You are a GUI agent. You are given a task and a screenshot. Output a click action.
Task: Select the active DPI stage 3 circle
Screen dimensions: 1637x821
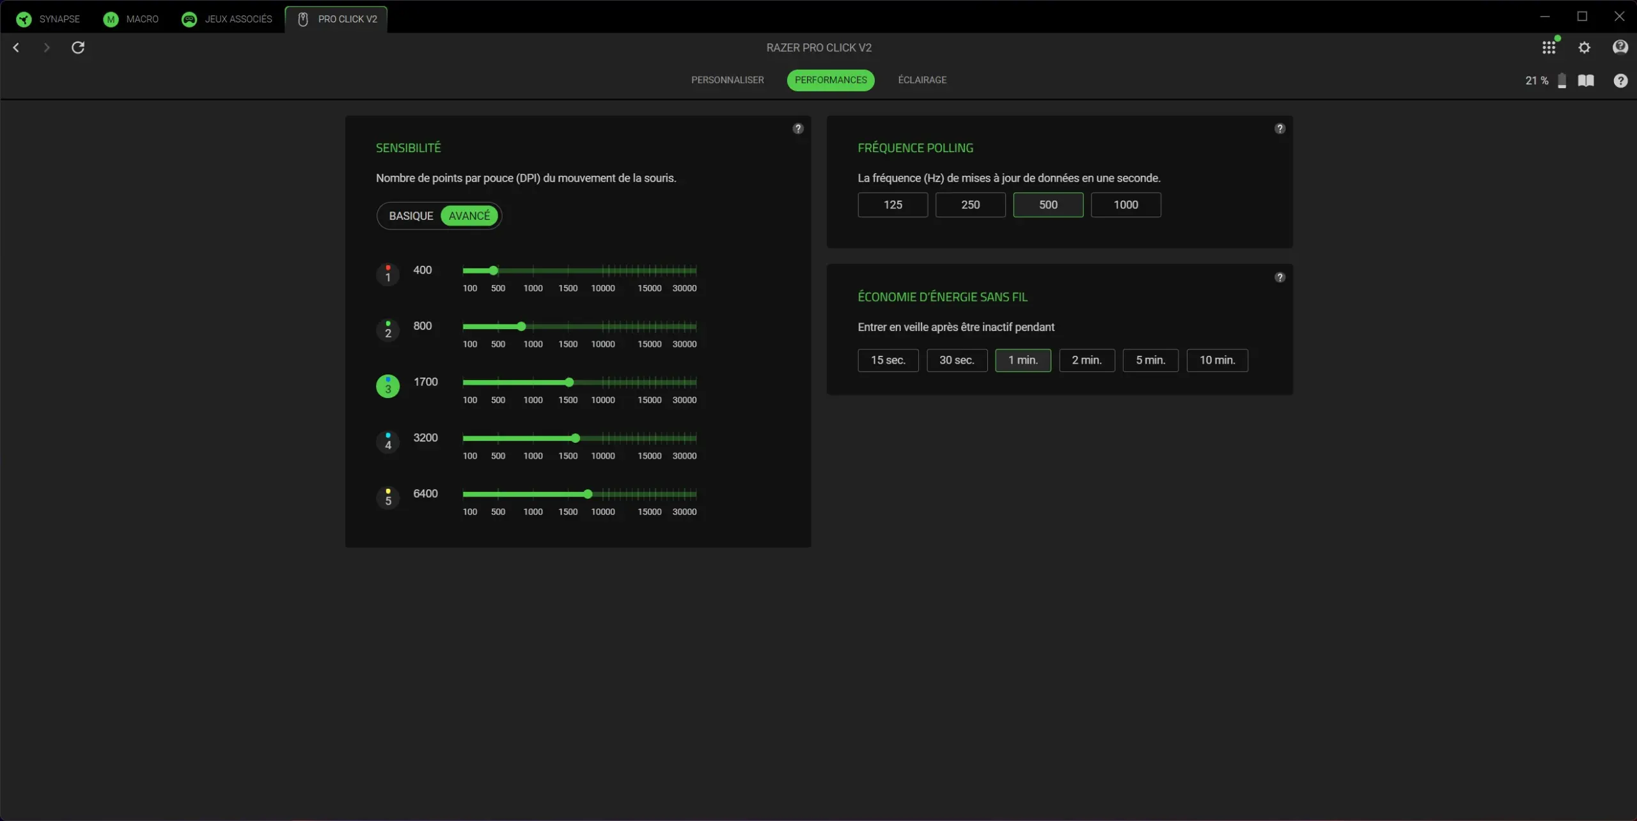tap(388, 386)
